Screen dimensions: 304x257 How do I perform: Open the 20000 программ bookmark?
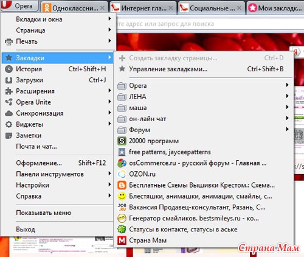pyautogui.click(x=204, y=141)
